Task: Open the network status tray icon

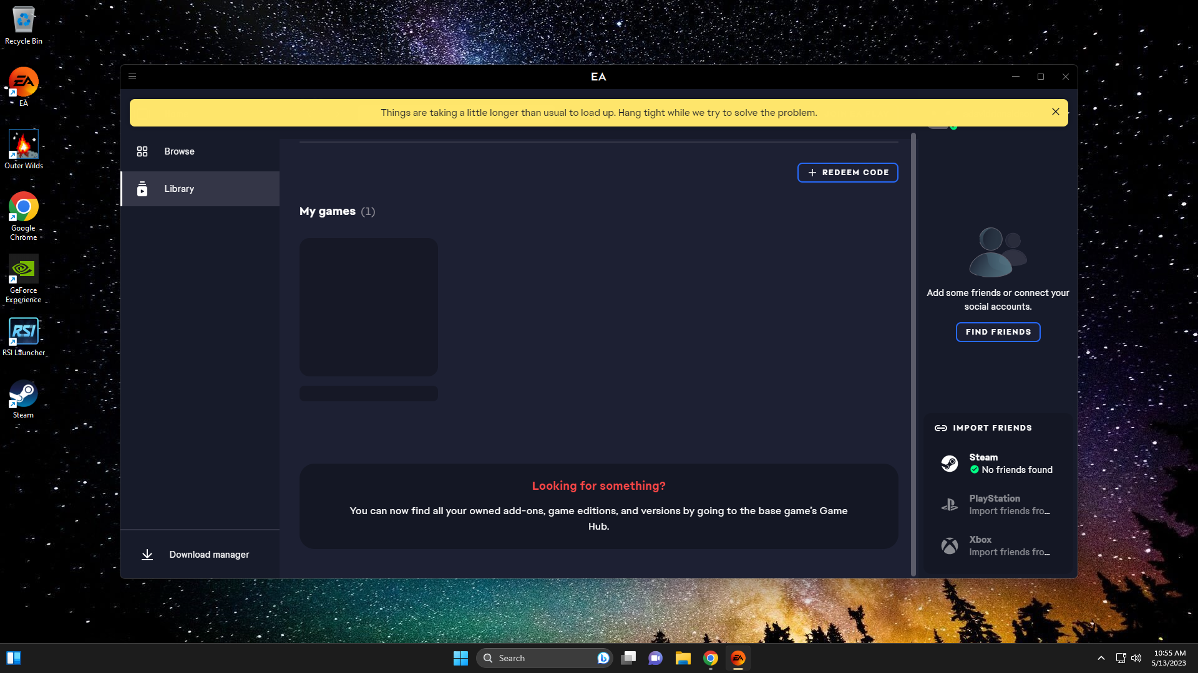Action: point(1121,658)
